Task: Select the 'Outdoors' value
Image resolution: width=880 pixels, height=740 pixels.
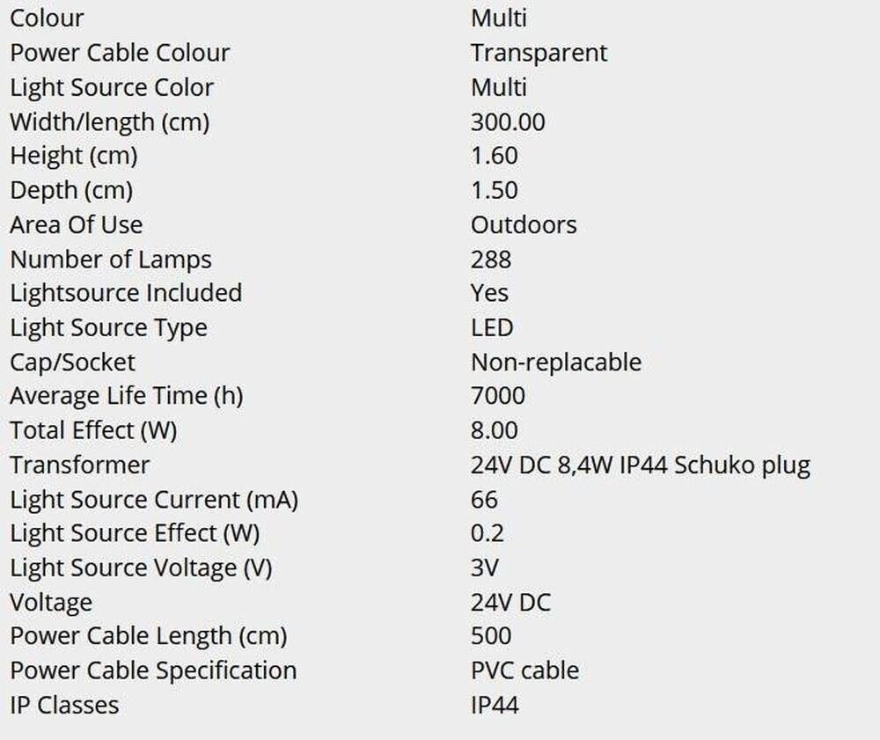Action: tap(524, 224)
